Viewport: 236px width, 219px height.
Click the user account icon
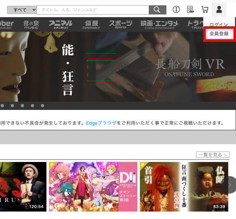click(219, 10)
